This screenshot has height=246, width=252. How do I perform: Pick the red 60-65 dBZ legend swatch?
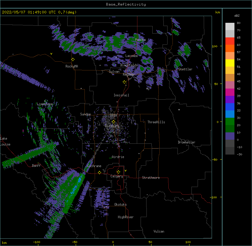coord(230,41)
